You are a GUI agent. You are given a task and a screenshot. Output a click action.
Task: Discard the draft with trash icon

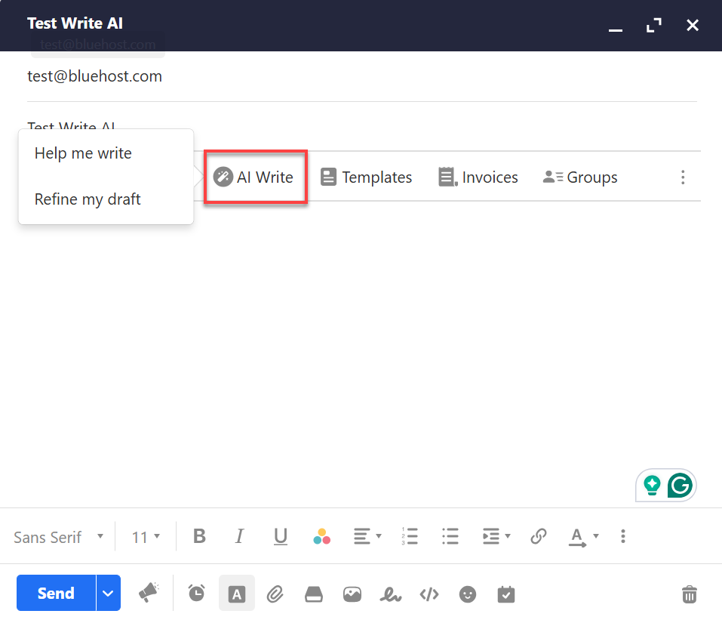(690, 594)
